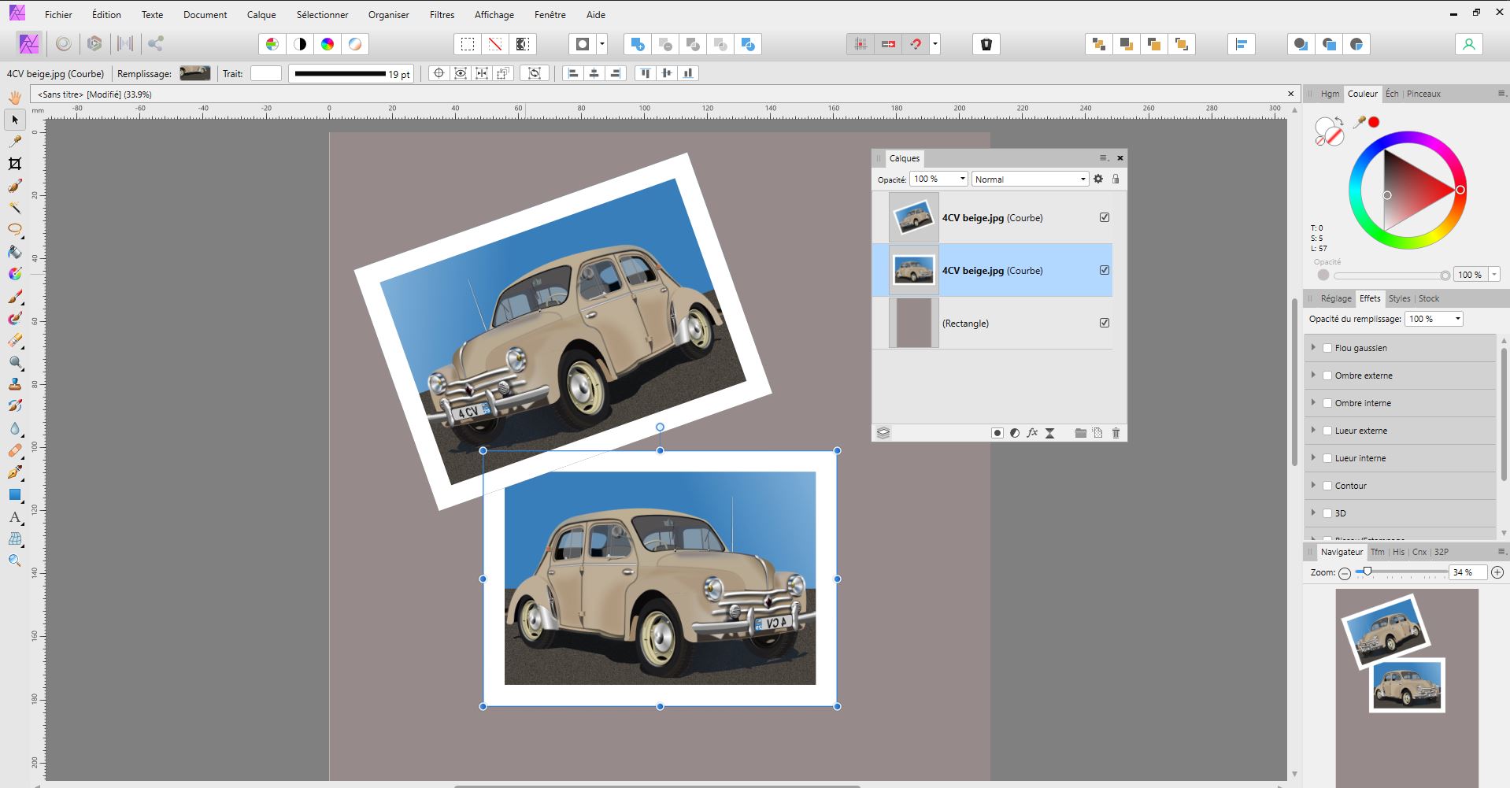Click the red hue on the color wheel
Viewport: 1510px width, 788px height.
[1460, 190]
